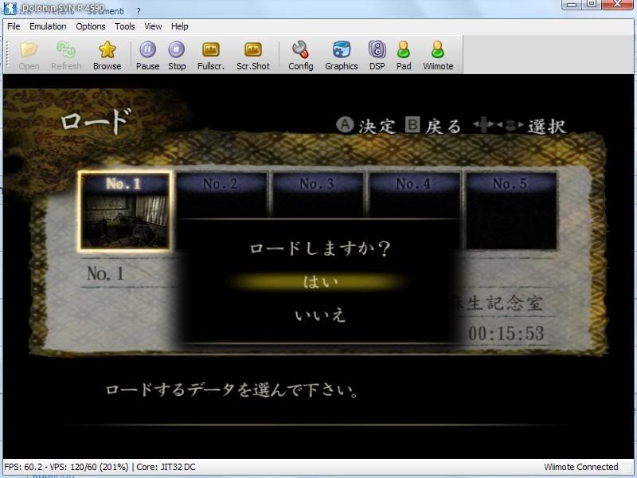Open the Help menu
Image resolution: width=637 pixels, height=478 pixels.
pos(180,26)
